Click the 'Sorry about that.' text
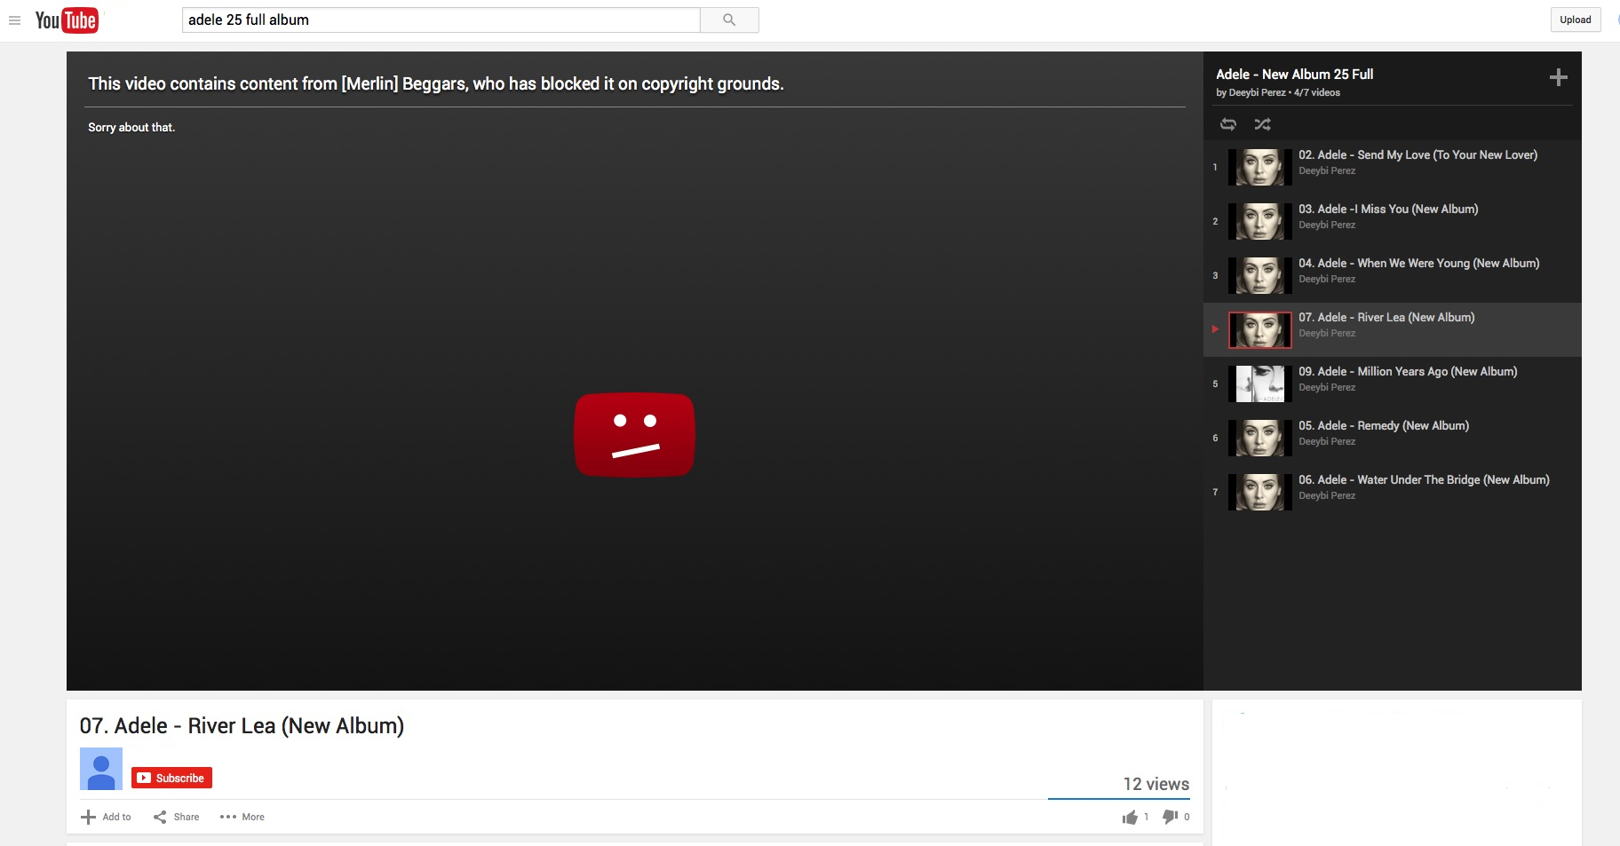 point(131,128)
